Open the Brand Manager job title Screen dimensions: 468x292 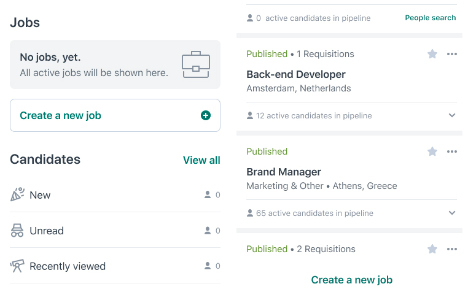coord(284,172)
